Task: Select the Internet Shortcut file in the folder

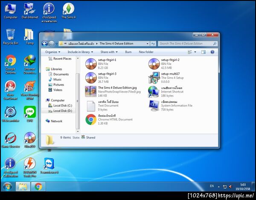Action: coord(166,92)
